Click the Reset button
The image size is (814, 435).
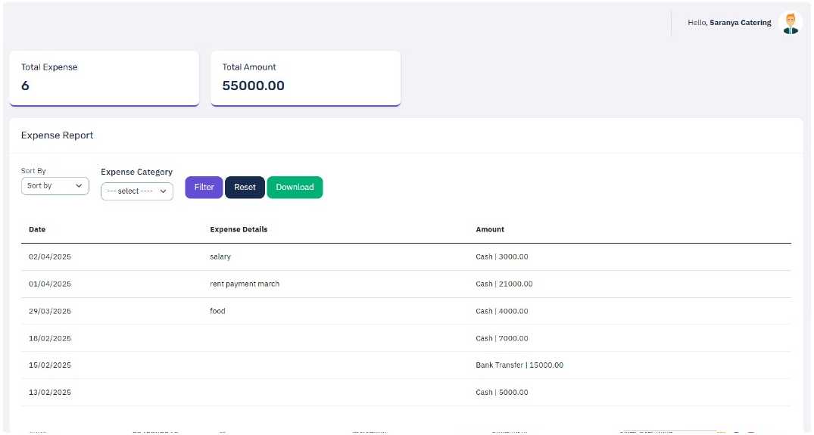[x=245, y=187]
